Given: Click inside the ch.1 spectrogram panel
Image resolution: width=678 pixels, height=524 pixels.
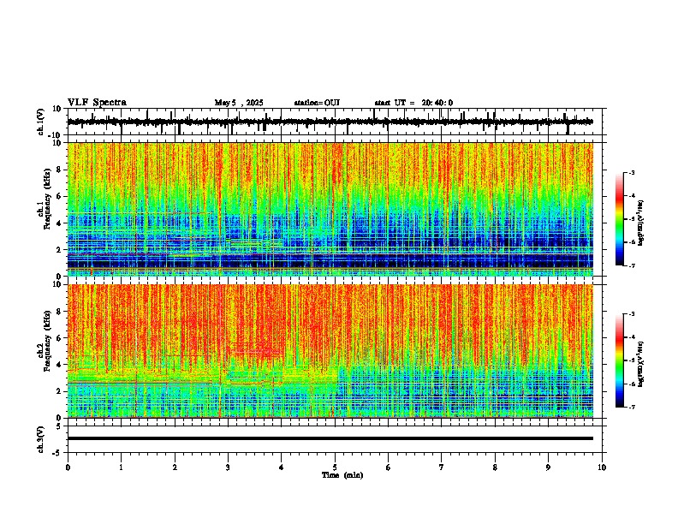Looking at the screenshot, I should 330,209.
